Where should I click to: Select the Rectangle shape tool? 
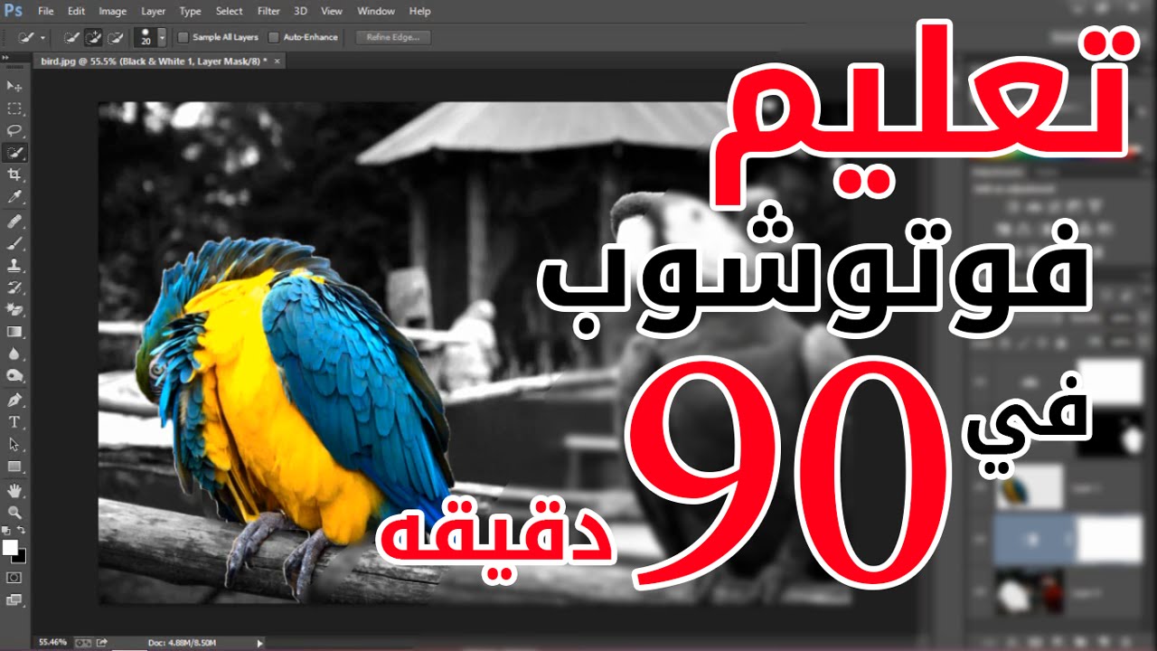[14, 467]
